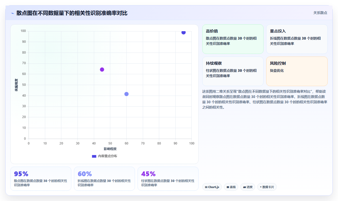Viewport: 338px width, 201px height.
Task: Click the light blue scatter point at 60
Action: pyautogui.click(x=126, y=94)
